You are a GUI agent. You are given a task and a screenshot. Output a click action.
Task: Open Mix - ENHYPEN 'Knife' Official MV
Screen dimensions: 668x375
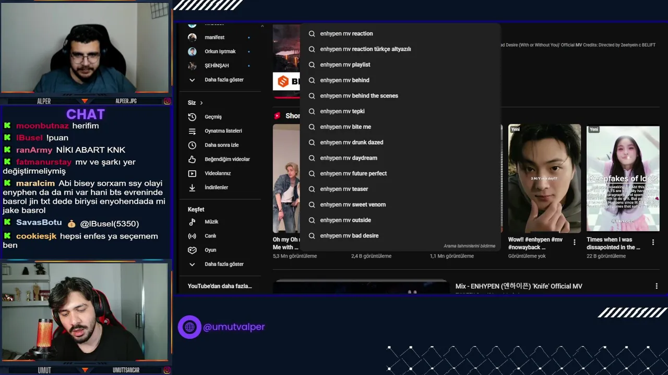coord(519,286)
